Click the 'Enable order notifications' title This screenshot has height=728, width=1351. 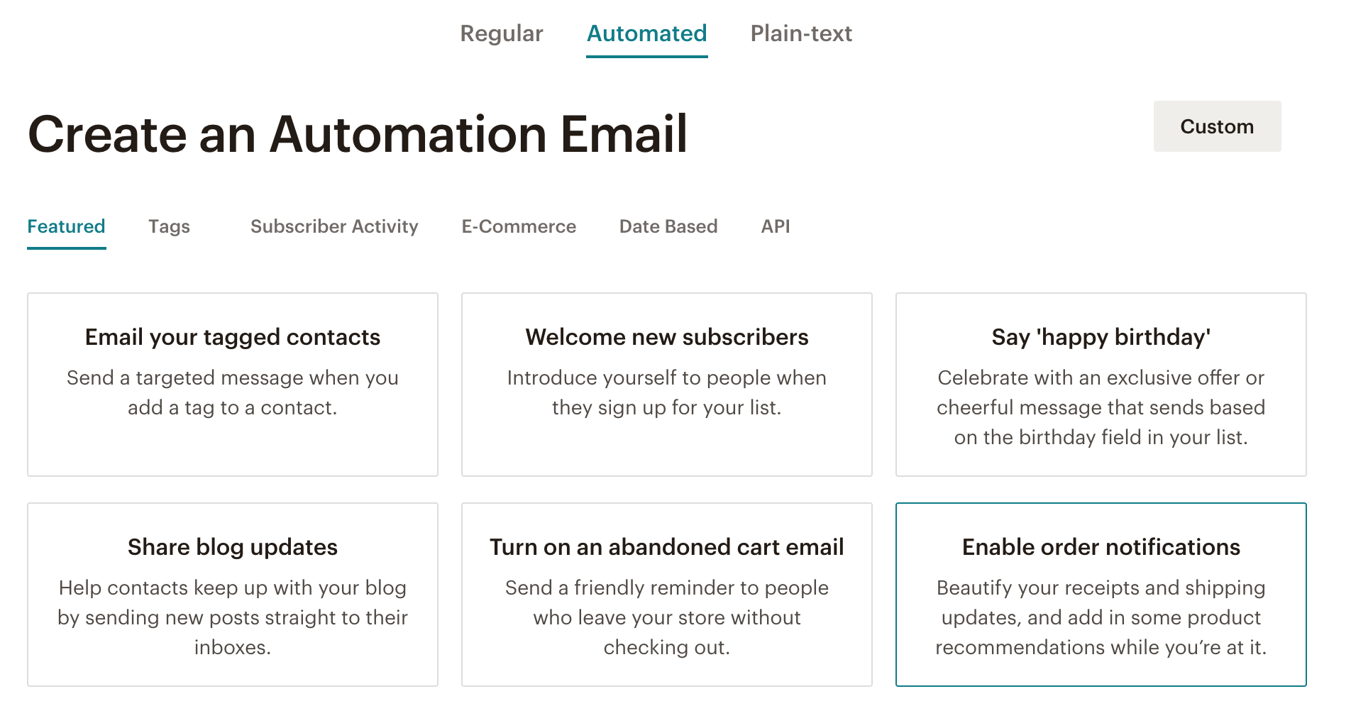point(1100,547)
